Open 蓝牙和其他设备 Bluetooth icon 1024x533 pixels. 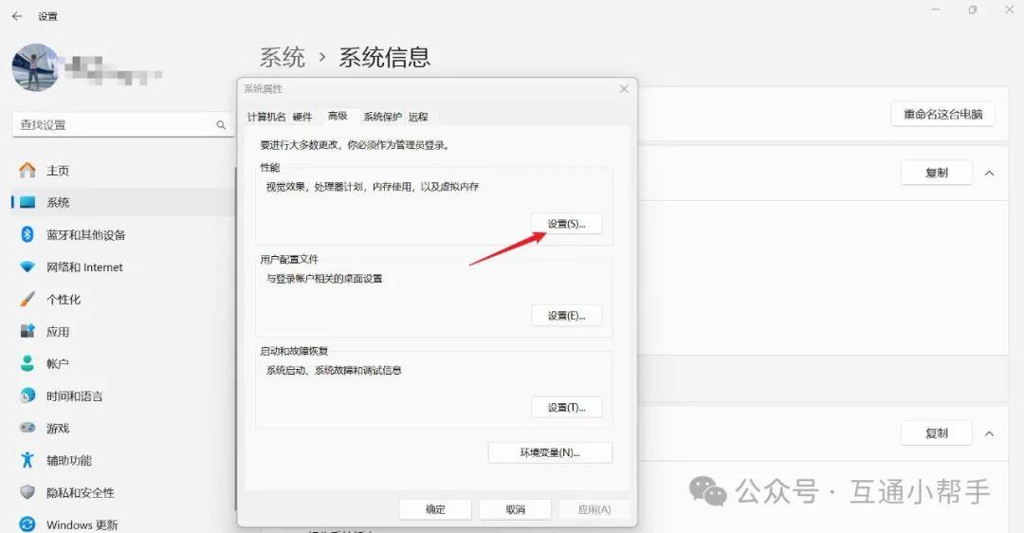[27, 234]
